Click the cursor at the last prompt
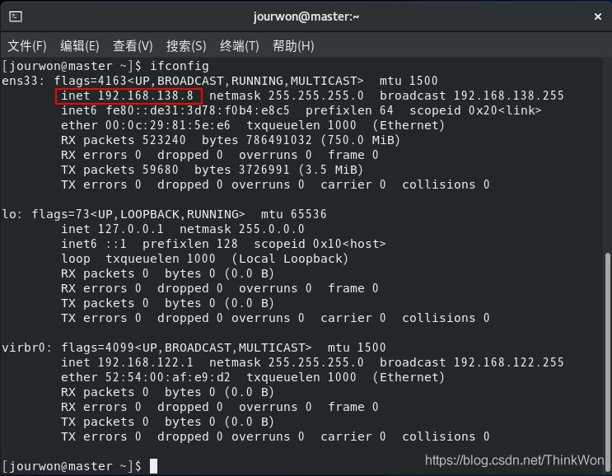Screen dimensions: 612x476 [x=153, y=466]
